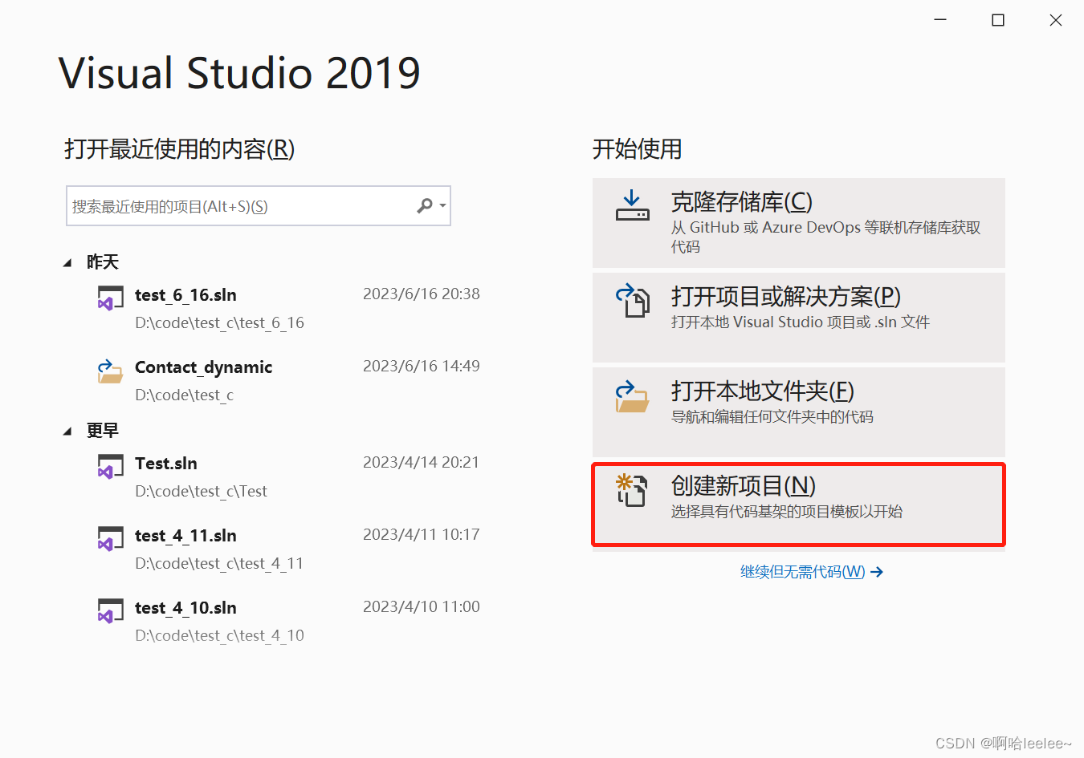Click the create new project icon
1084x758 pixels.
click(x=632, y=490)
